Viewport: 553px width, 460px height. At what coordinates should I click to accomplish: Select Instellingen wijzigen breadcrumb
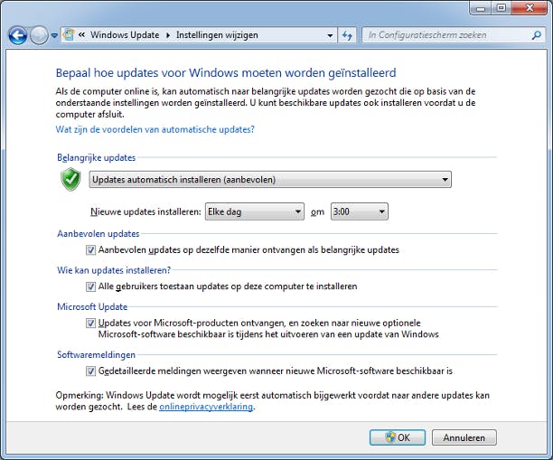pyautogui.click(x=217, y=35)
